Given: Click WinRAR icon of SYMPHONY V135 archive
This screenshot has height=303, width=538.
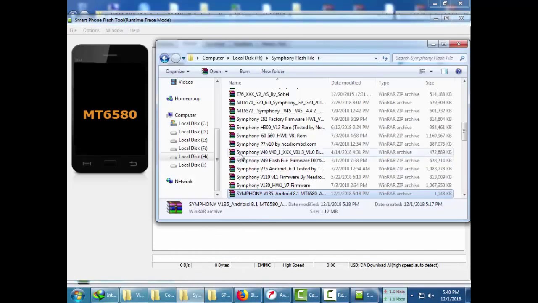Looking at the screenshot, I should (232, 194).
